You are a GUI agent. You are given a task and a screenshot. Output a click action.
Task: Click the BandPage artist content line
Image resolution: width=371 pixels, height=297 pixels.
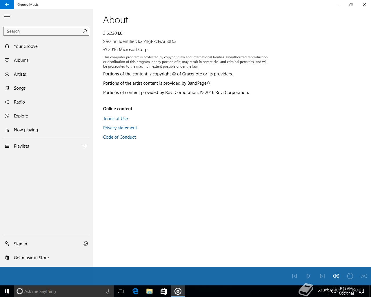pos(157,83)
